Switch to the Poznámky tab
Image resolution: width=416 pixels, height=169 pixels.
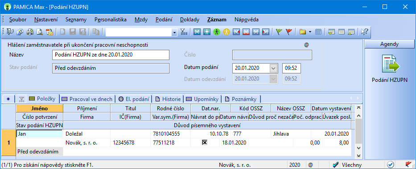point(241,99)
